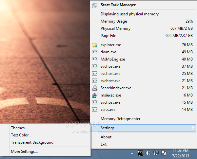Click the 29% memory usage value
This screenshot has width=197, height=159.
[x=189, y=21]
